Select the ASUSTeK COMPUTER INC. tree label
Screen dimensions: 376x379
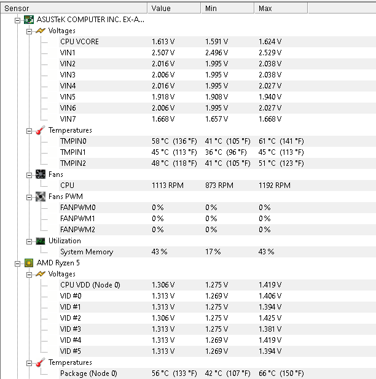[x=90, y=20]
